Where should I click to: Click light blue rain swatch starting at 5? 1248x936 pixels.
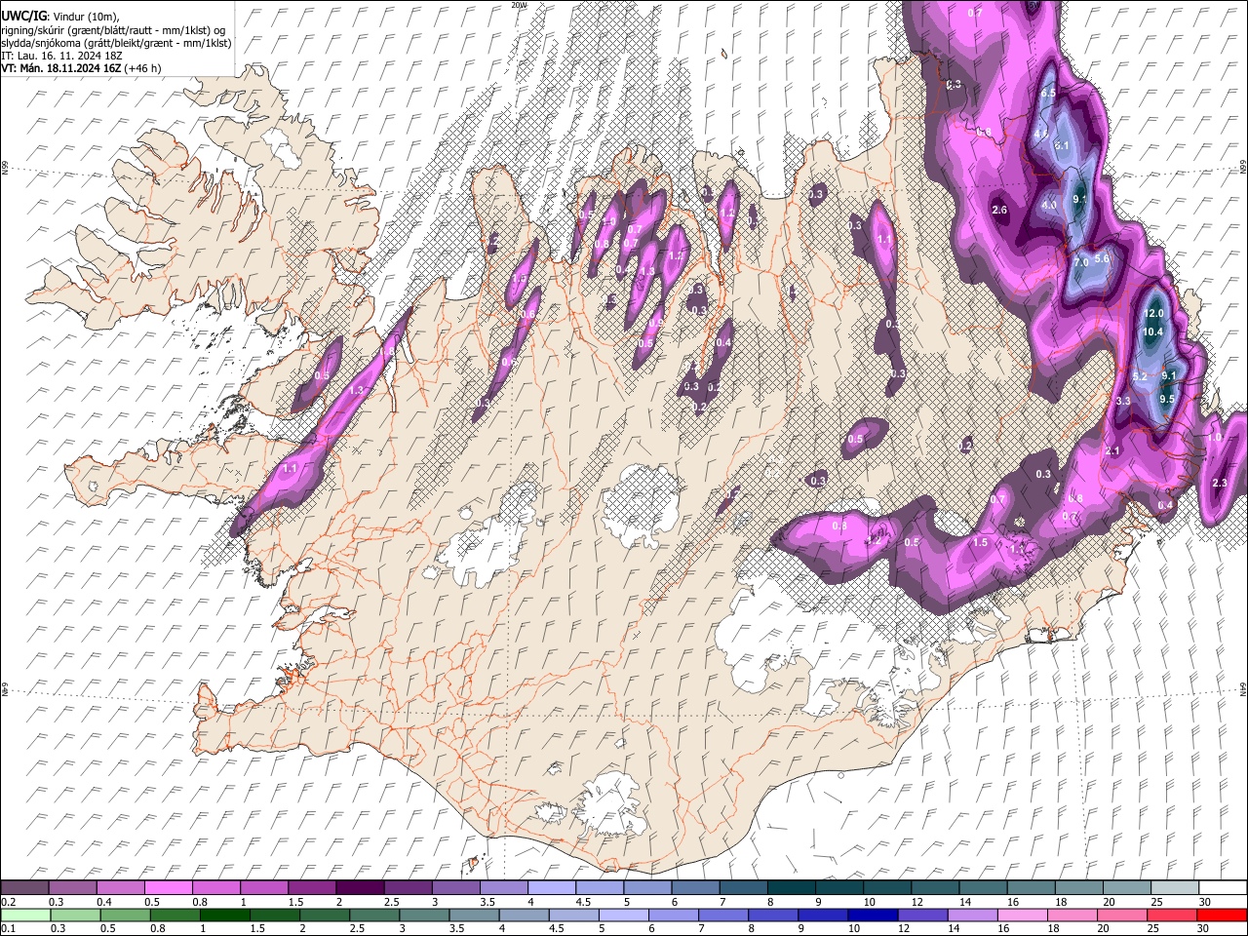pyautogui.click(x=623, y=915)
